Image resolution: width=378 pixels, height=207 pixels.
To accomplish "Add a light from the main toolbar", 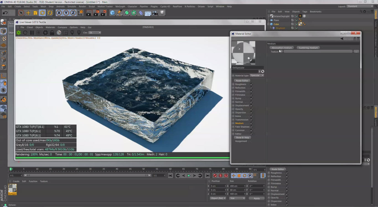I will 162,13.
